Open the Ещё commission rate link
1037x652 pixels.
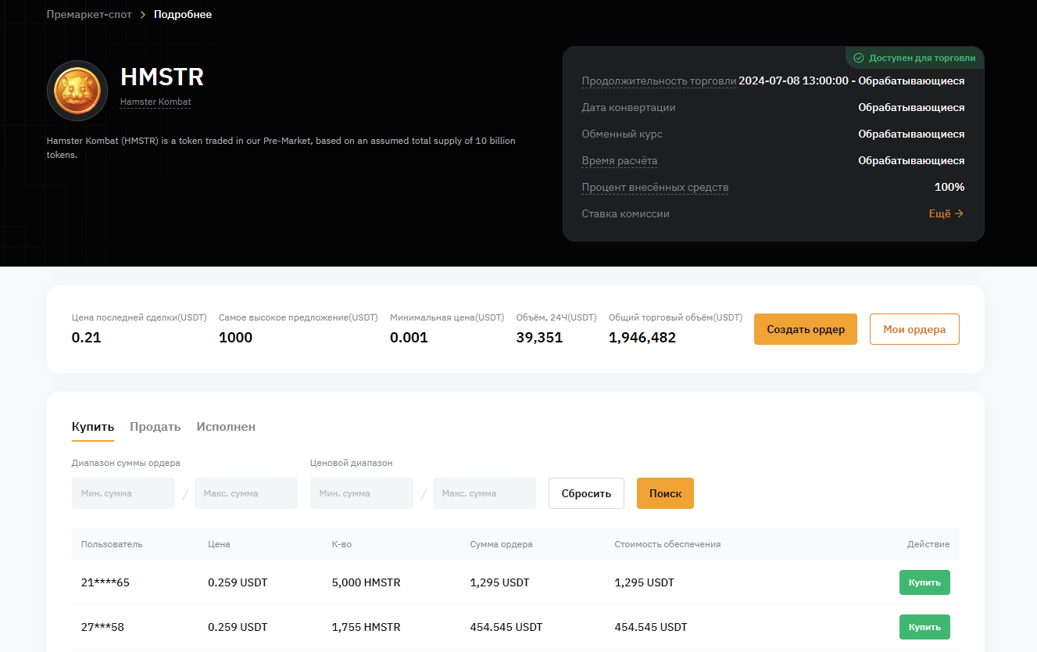coord(946,213)
